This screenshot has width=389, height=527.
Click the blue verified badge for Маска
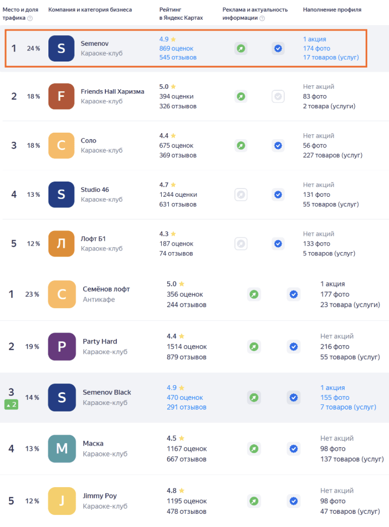point(293,448)
